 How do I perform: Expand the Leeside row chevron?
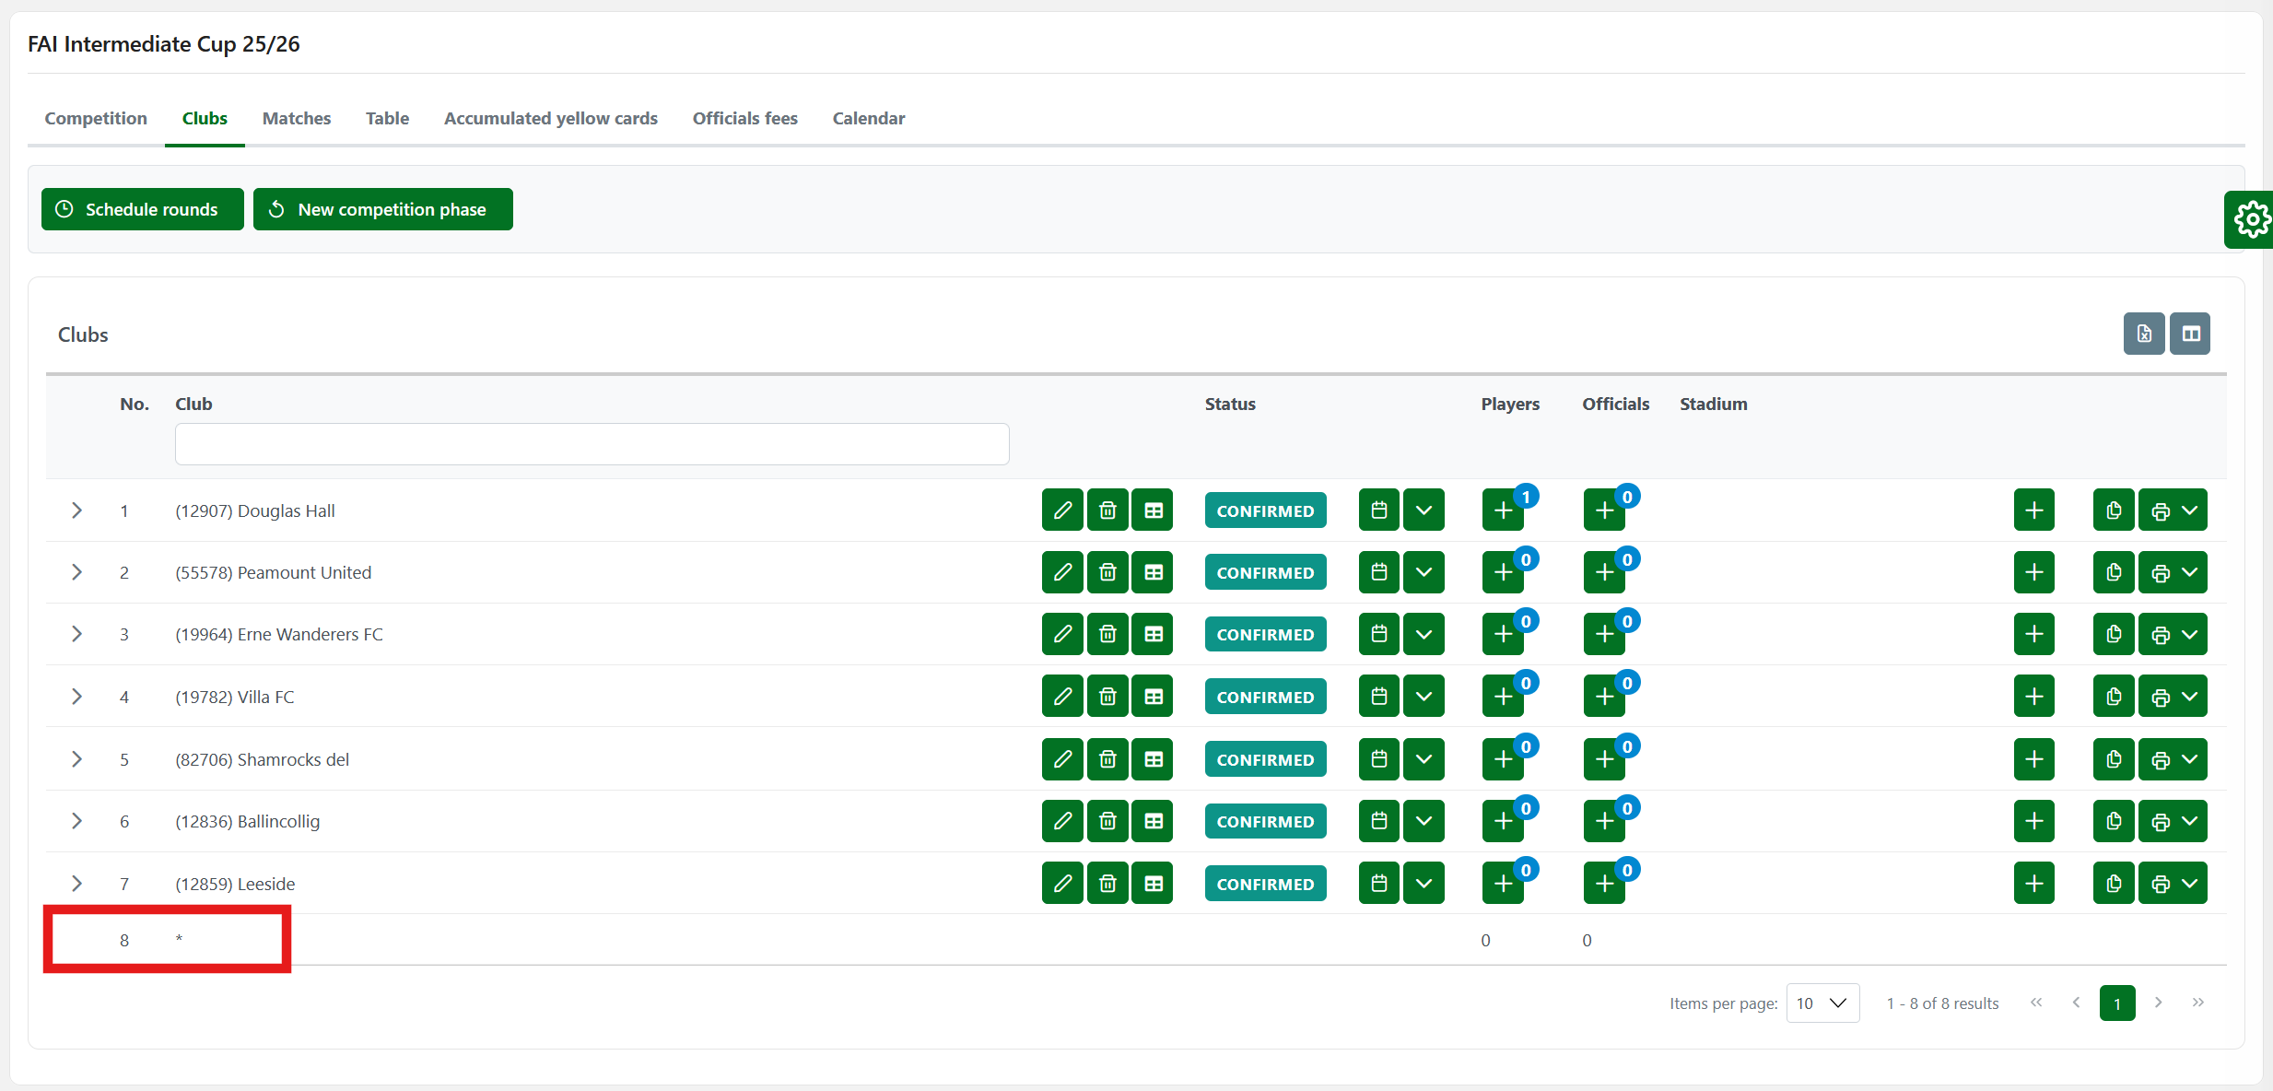76,884
